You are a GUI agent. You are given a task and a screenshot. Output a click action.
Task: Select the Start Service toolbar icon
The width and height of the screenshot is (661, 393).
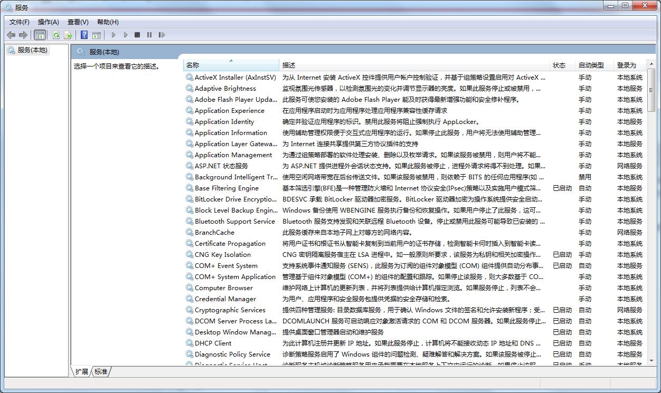(114, 35)
